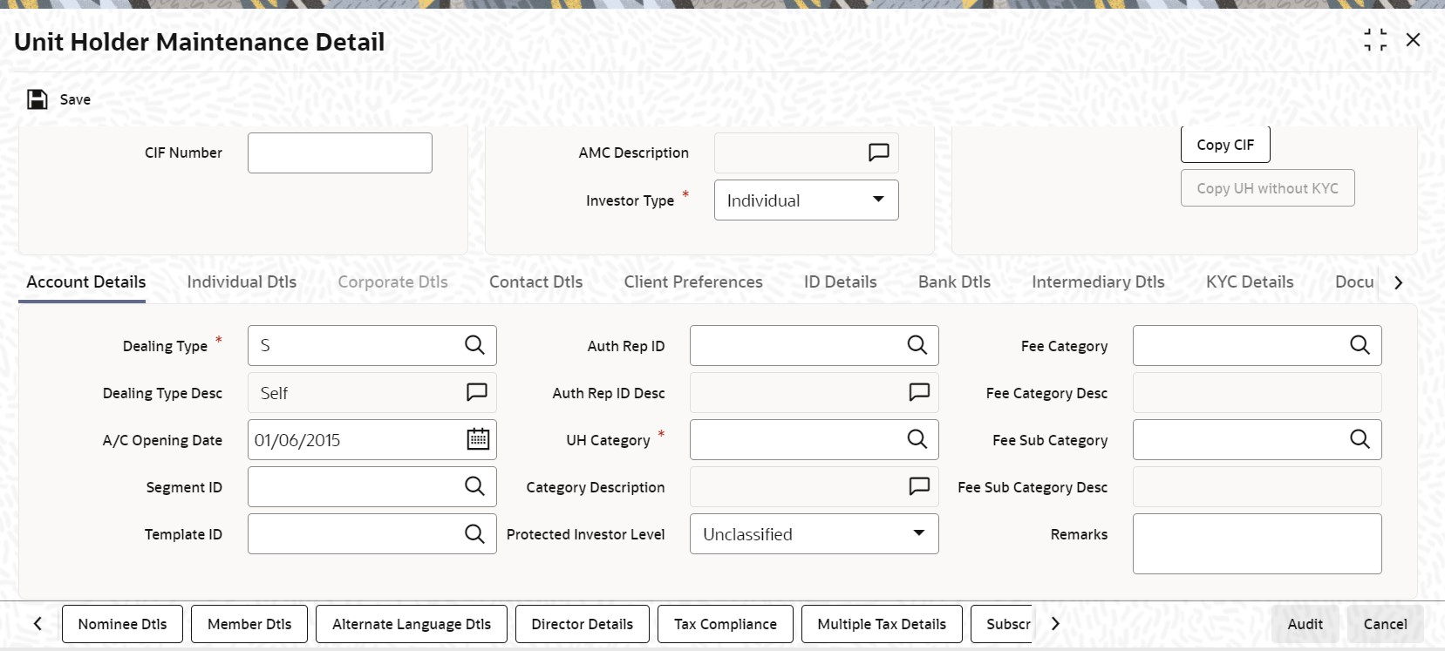This screenshot has width=1445, height=651.
Task: Click the Copy CIF button
Action: pos(1225,145)
